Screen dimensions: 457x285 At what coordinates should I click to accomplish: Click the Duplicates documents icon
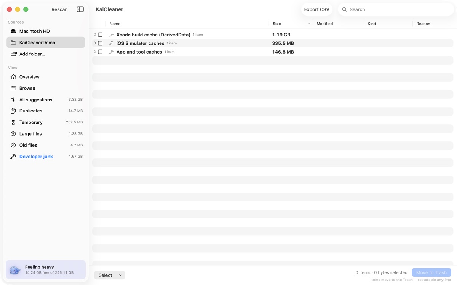pyautogui.click(x=13, y=111)
